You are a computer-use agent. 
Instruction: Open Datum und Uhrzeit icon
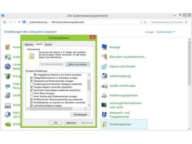[104, 66]
